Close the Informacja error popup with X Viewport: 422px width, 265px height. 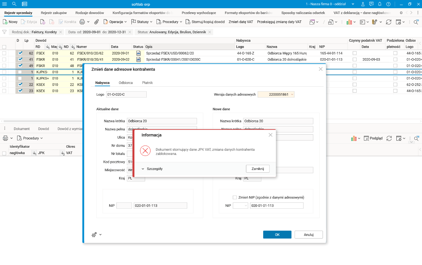(x=270, y=135)
